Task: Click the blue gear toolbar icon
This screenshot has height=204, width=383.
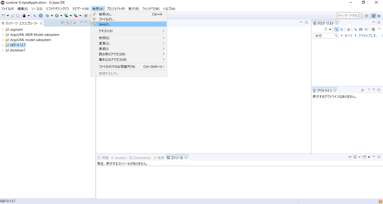Action: (41, 16)
